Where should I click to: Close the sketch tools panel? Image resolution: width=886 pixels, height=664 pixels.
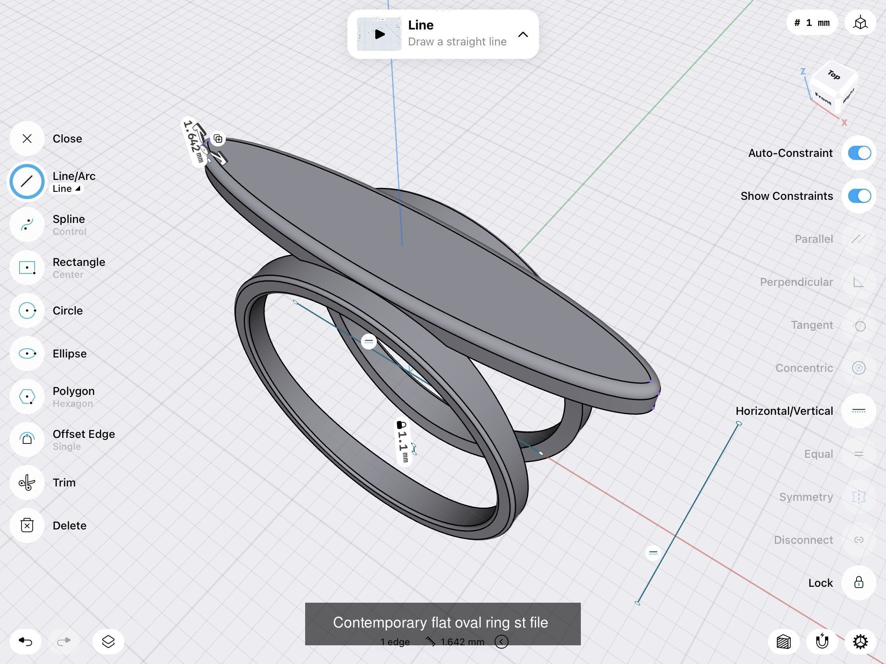[27, 139]
